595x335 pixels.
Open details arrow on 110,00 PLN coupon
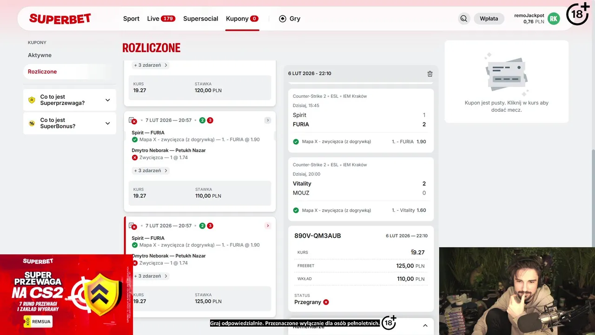click(268, 121)
